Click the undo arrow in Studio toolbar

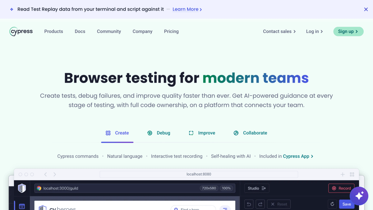[249, 204]
